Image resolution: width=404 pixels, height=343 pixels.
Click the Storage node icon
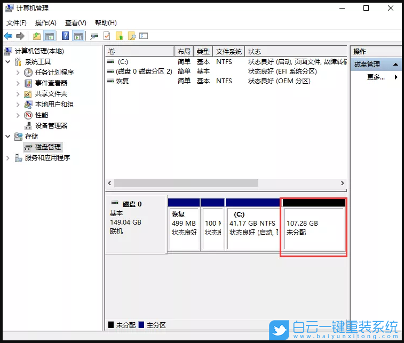[18, 137]
